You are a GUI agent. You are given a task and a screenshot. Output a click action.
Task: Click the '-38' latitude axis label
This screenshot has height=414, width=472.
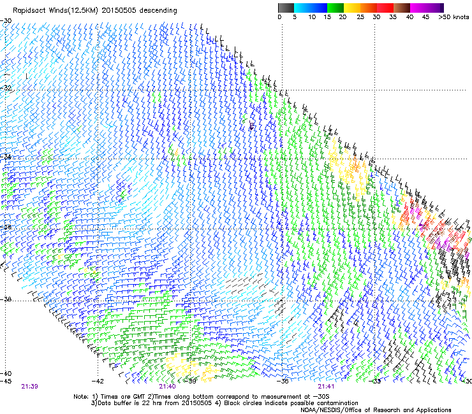(6, 299)
